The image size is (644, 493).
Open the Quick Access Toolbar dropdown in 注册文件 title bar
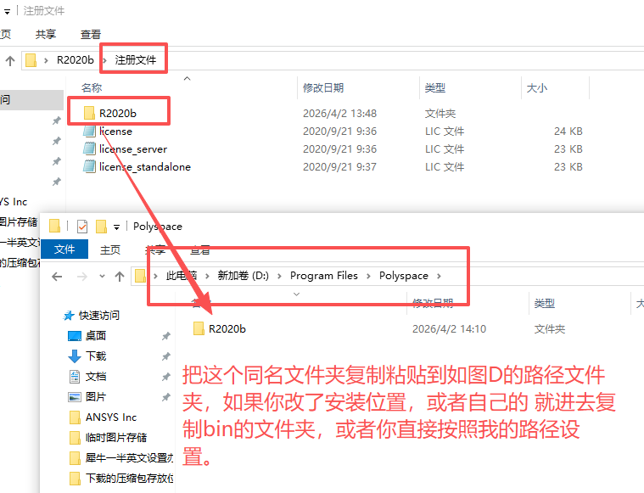pyautogui.click(x=7, y=12)
